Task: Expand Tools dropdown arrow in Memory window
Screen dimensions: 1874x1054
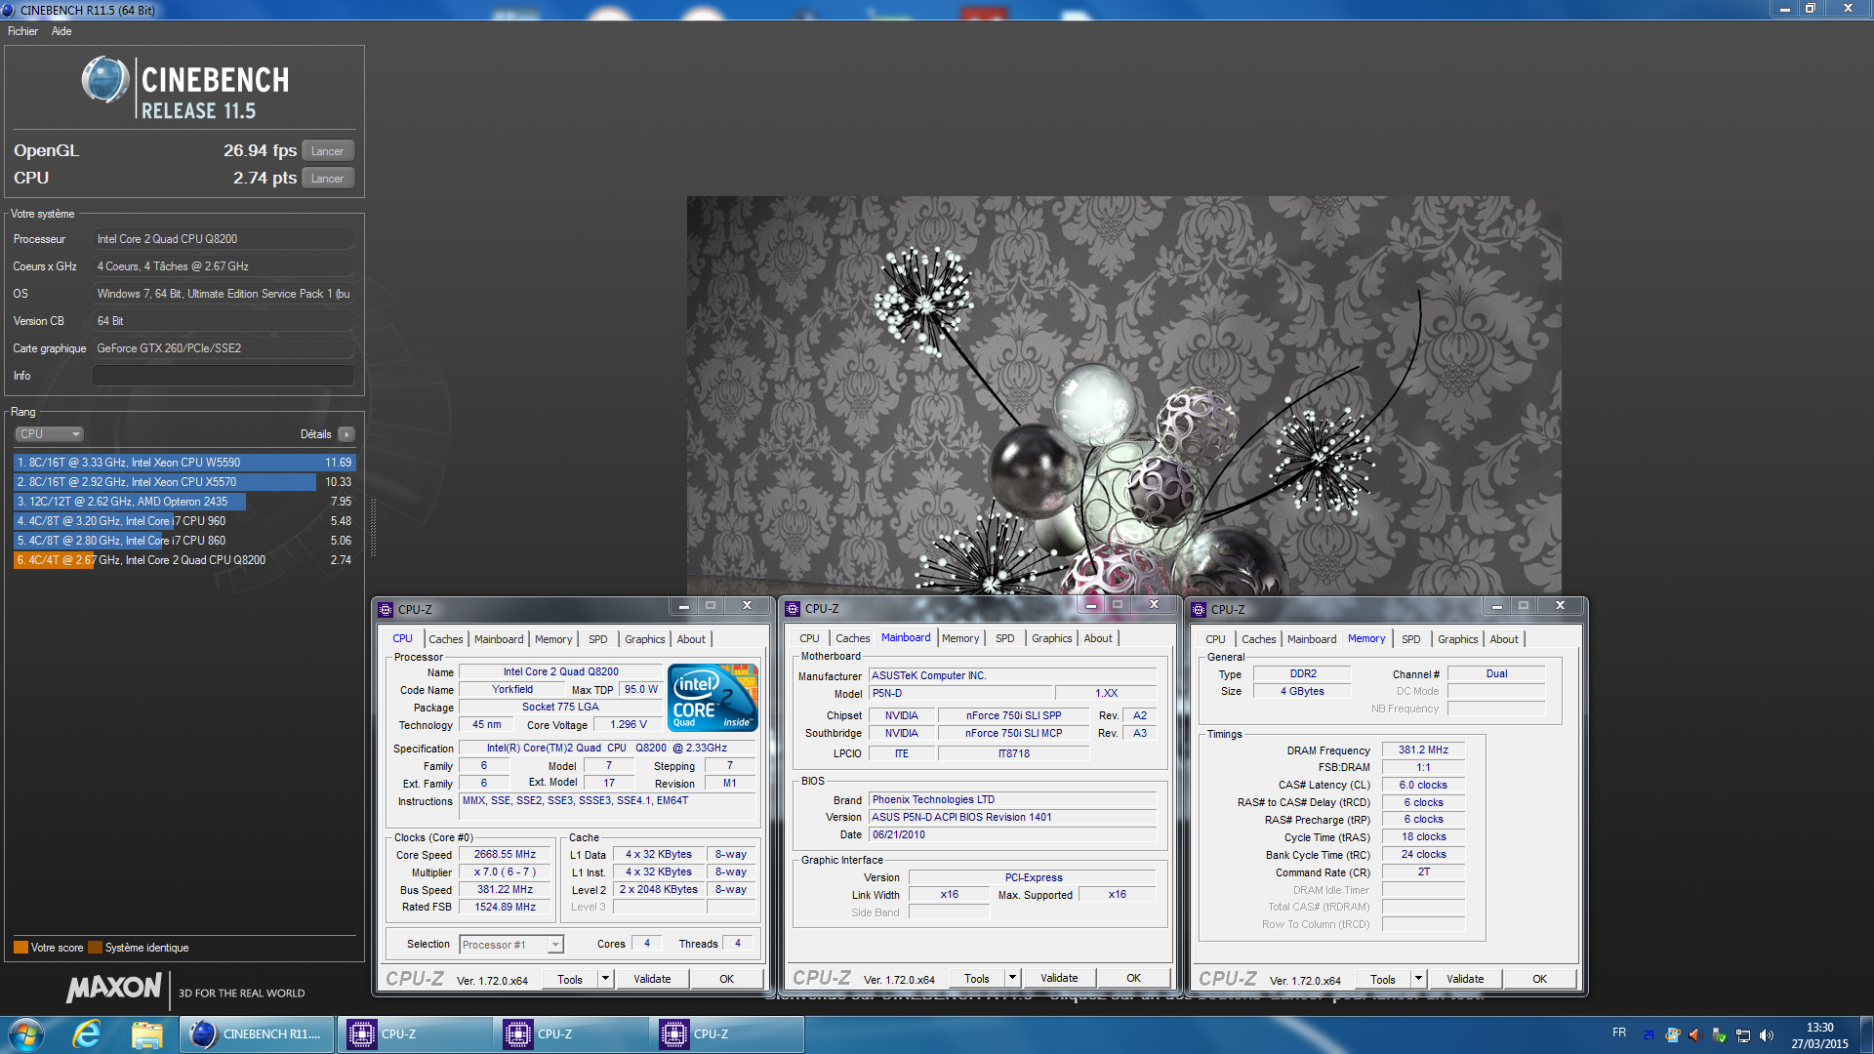Action: point(1418,979)
